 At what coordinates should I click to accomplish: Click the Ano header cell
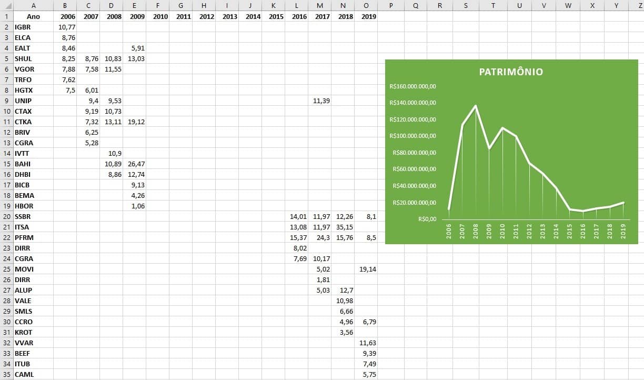click(x=33, y=16)
